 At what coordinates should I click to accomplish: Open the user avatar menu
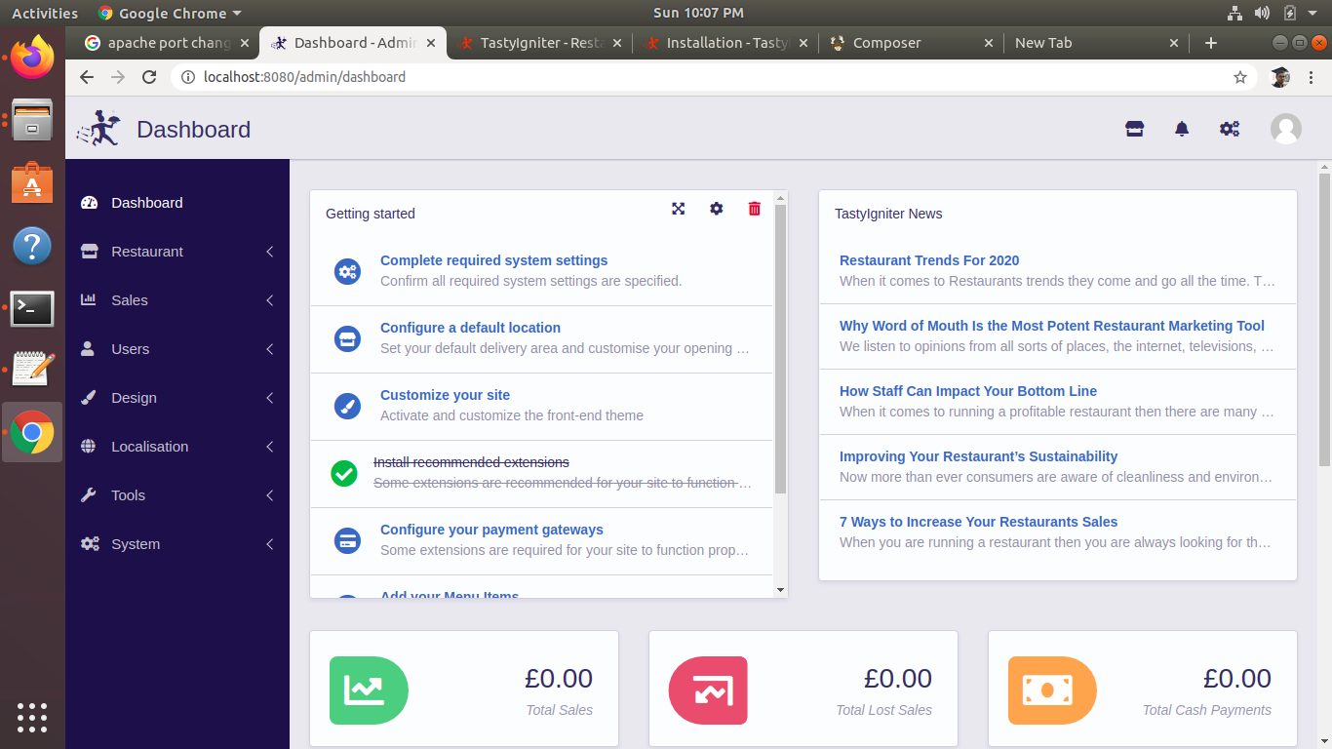click(x=1286, y=129)
